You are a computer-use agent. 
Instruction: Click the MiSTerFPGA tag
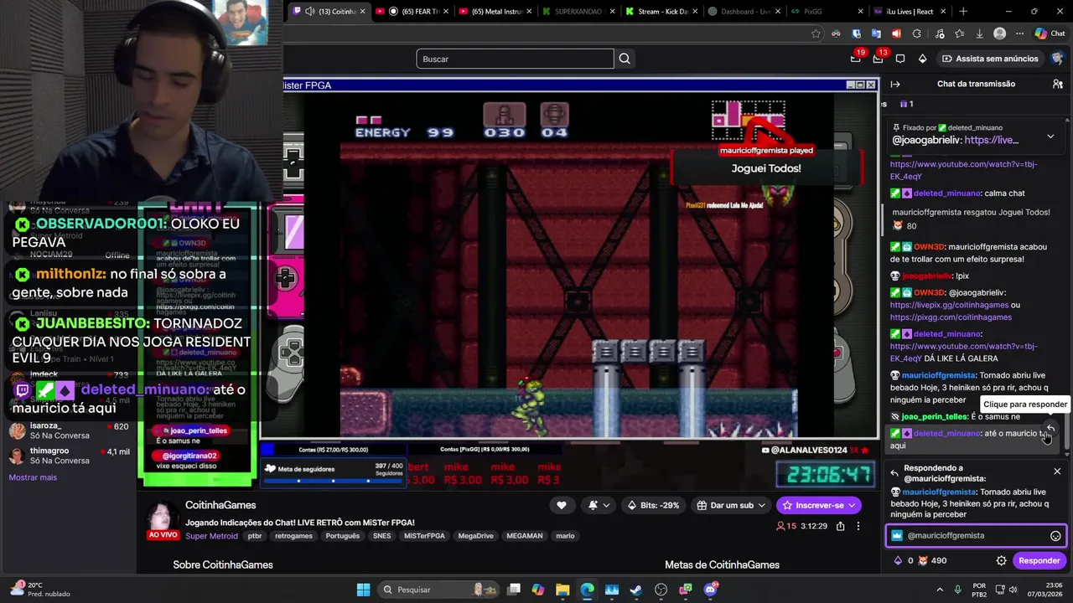point(424,536)
